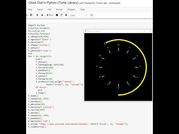Minimize the Python Turtle Graphics window
Screen dimensions: 179x134
[139, 31]
